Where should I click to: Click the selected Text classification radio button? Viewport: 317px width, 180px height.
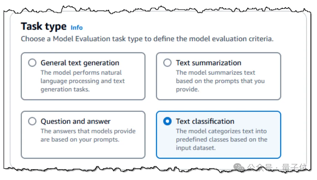(168, 121)
